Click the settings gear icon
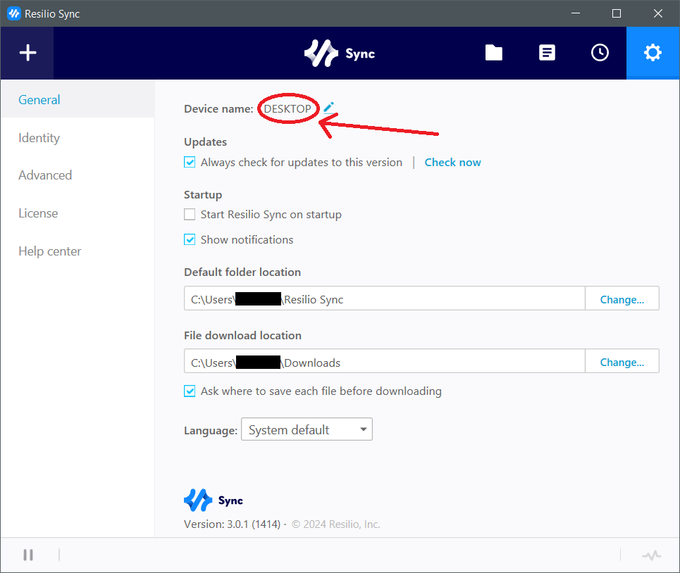The width and height of the screenshot is (680, 573). (x=653, y=53)
